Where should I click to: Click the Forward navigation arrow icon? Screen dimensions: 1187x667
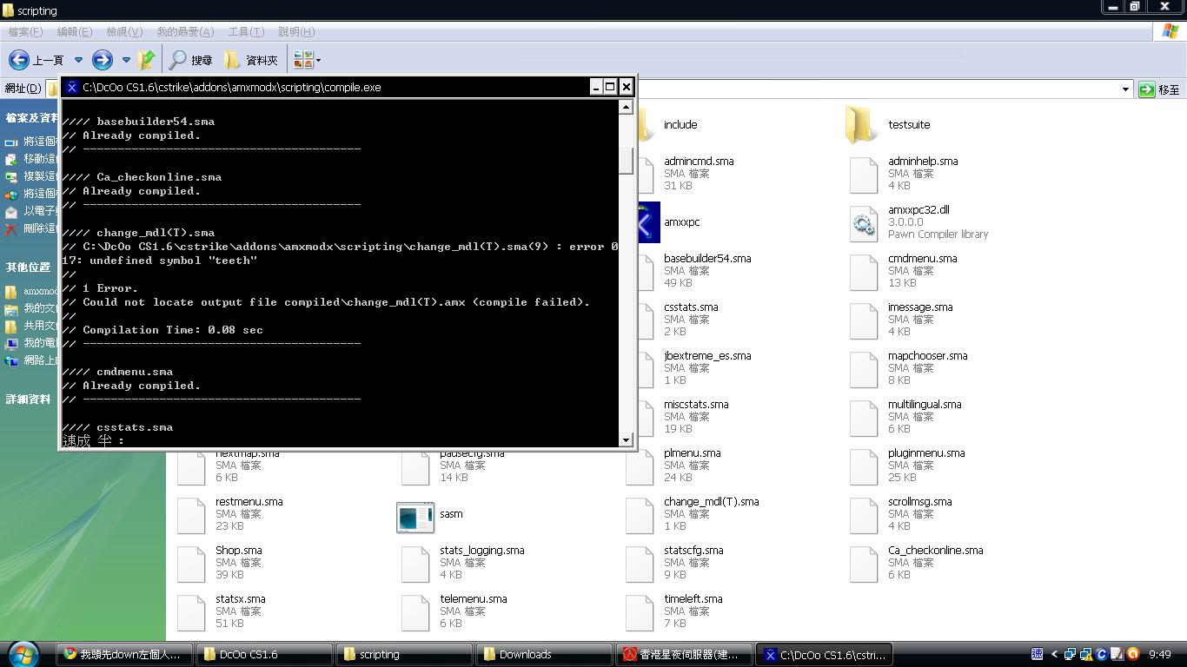[103, 60]
